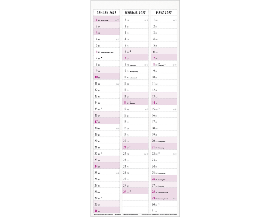Open the Januar 2027 month header
271x217 pixels.
107,12
